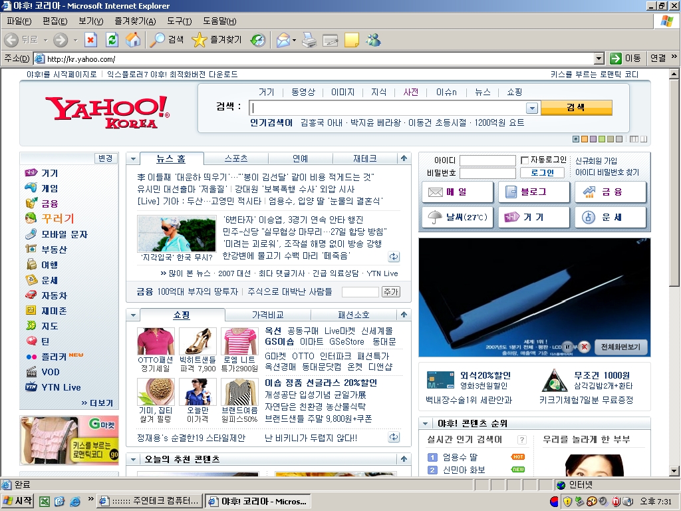This screenshot has height=511, width=681.
Task: Click the 여행 travel luggage icon
Action: click(31, 264)
